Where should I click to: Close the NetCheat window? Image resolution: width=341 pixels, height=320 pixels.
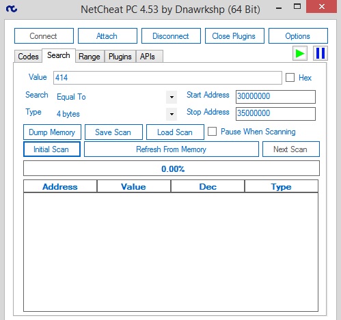click(322, 7)
